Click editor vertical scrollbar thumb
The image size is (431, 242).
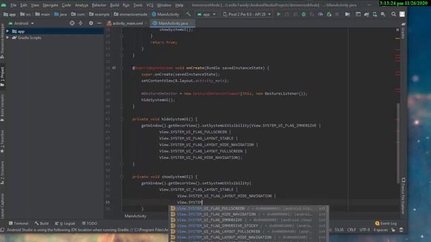click(x=398, y=143)
